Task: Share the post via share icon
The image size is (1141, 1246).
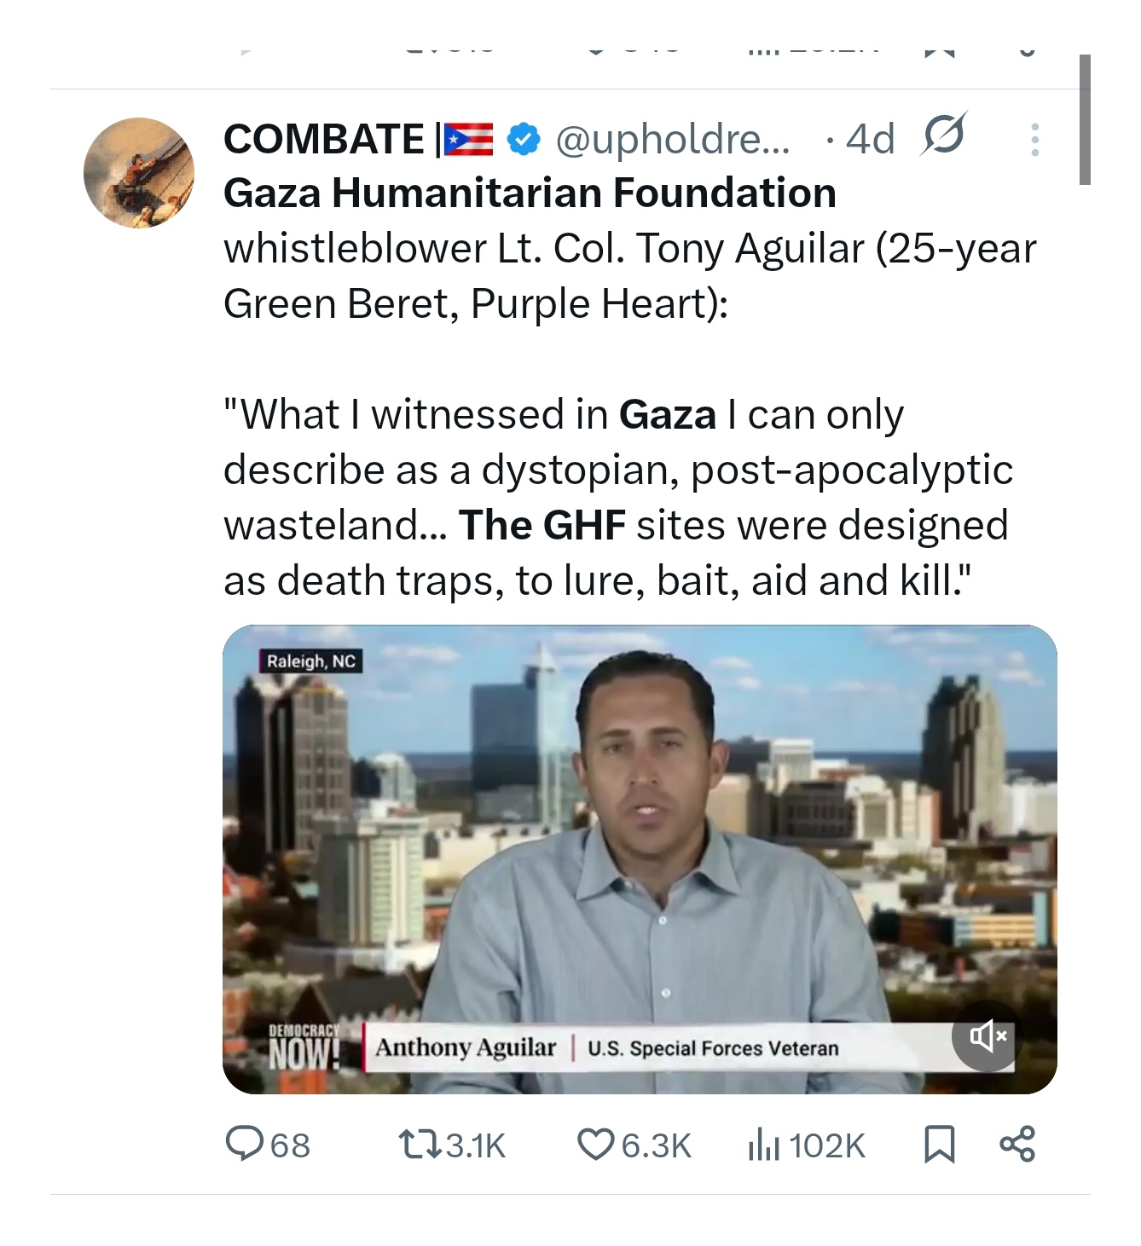Action: 1016,1144
